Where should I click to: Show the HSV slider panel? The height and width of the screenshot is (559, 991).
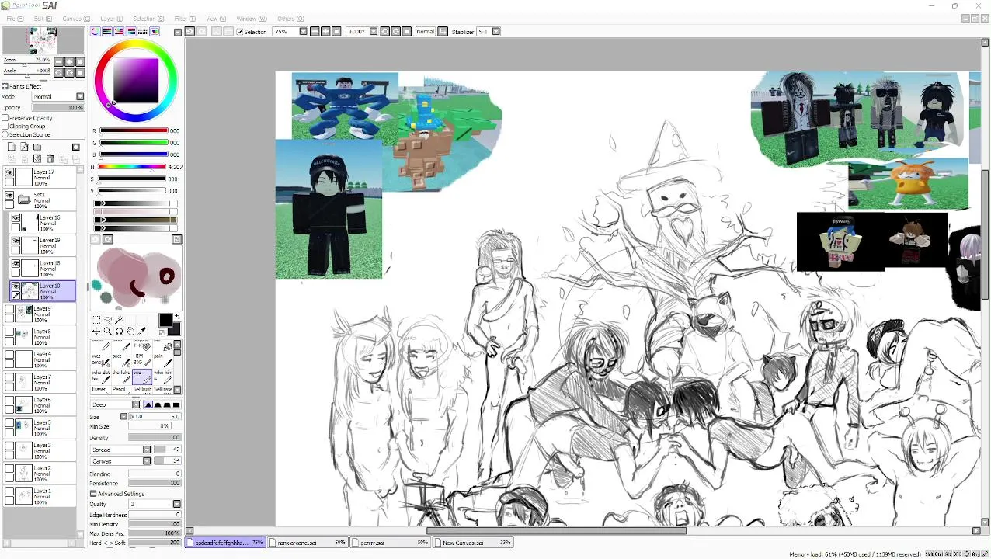click(119, 31)
